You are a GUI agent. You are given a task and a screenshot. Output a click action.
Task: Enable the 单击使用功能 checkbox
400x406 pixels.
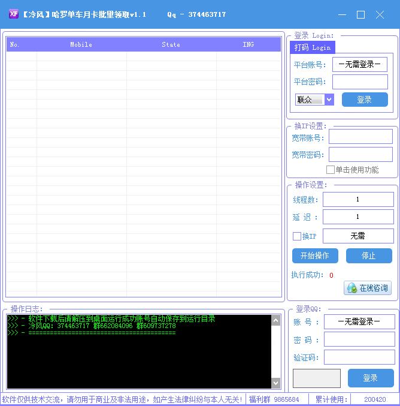(330, 170)
